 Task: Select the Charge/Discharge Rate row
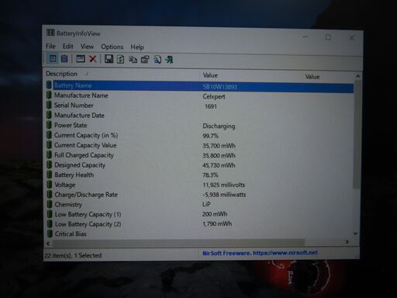199,195
